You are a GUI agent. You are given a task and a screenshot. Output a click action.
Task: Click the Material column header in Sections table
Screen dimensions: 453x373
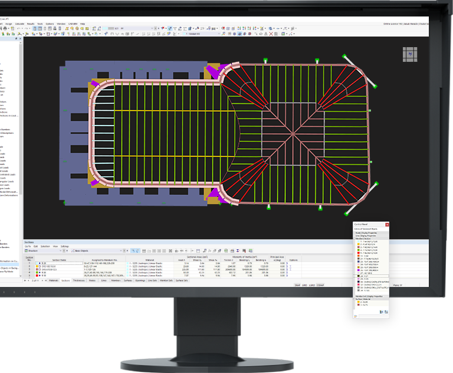click(x=150, y=260)
